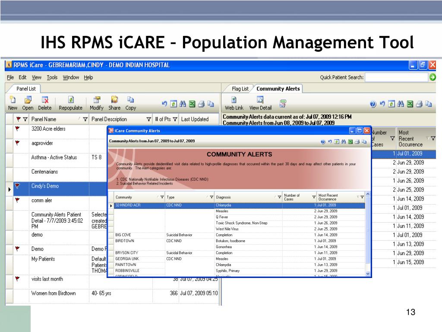
Task: Click the Copy panel icon beside Share
Action: [x=130, y=100]
